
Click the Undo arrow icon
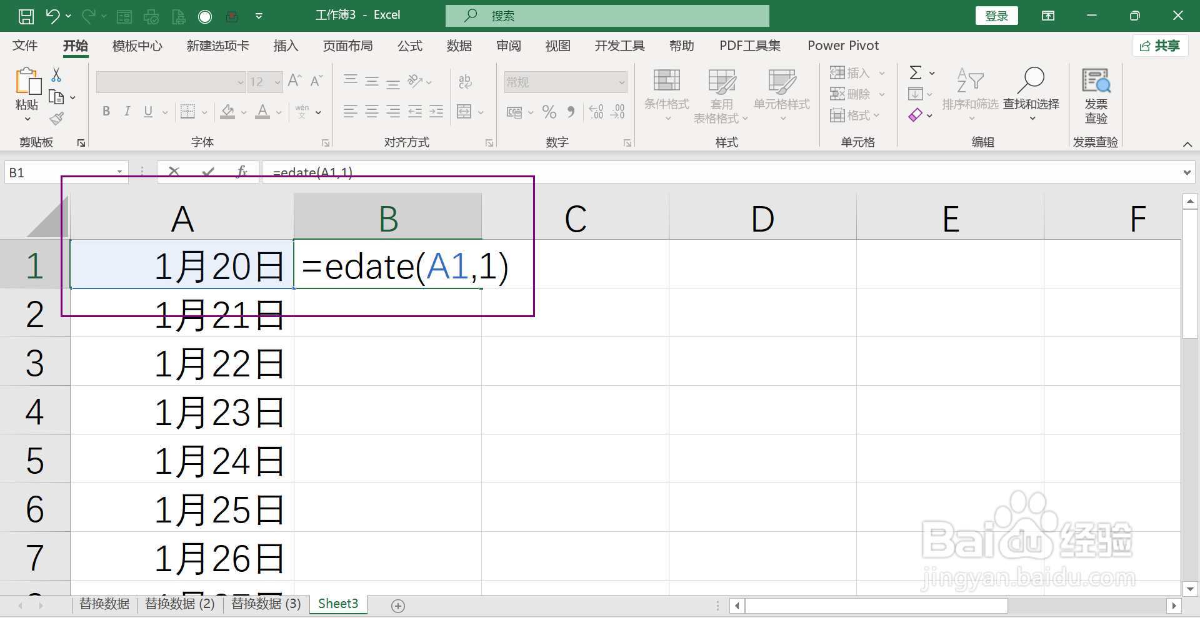pyautogui.click(x=53, y=16)
